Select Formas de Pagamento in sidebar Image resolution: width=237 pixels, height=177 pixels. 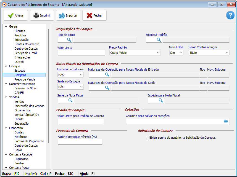coord(29,141)
